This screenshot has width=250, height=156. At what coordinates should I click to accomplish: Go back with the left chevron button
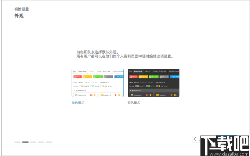click(195, 139)
